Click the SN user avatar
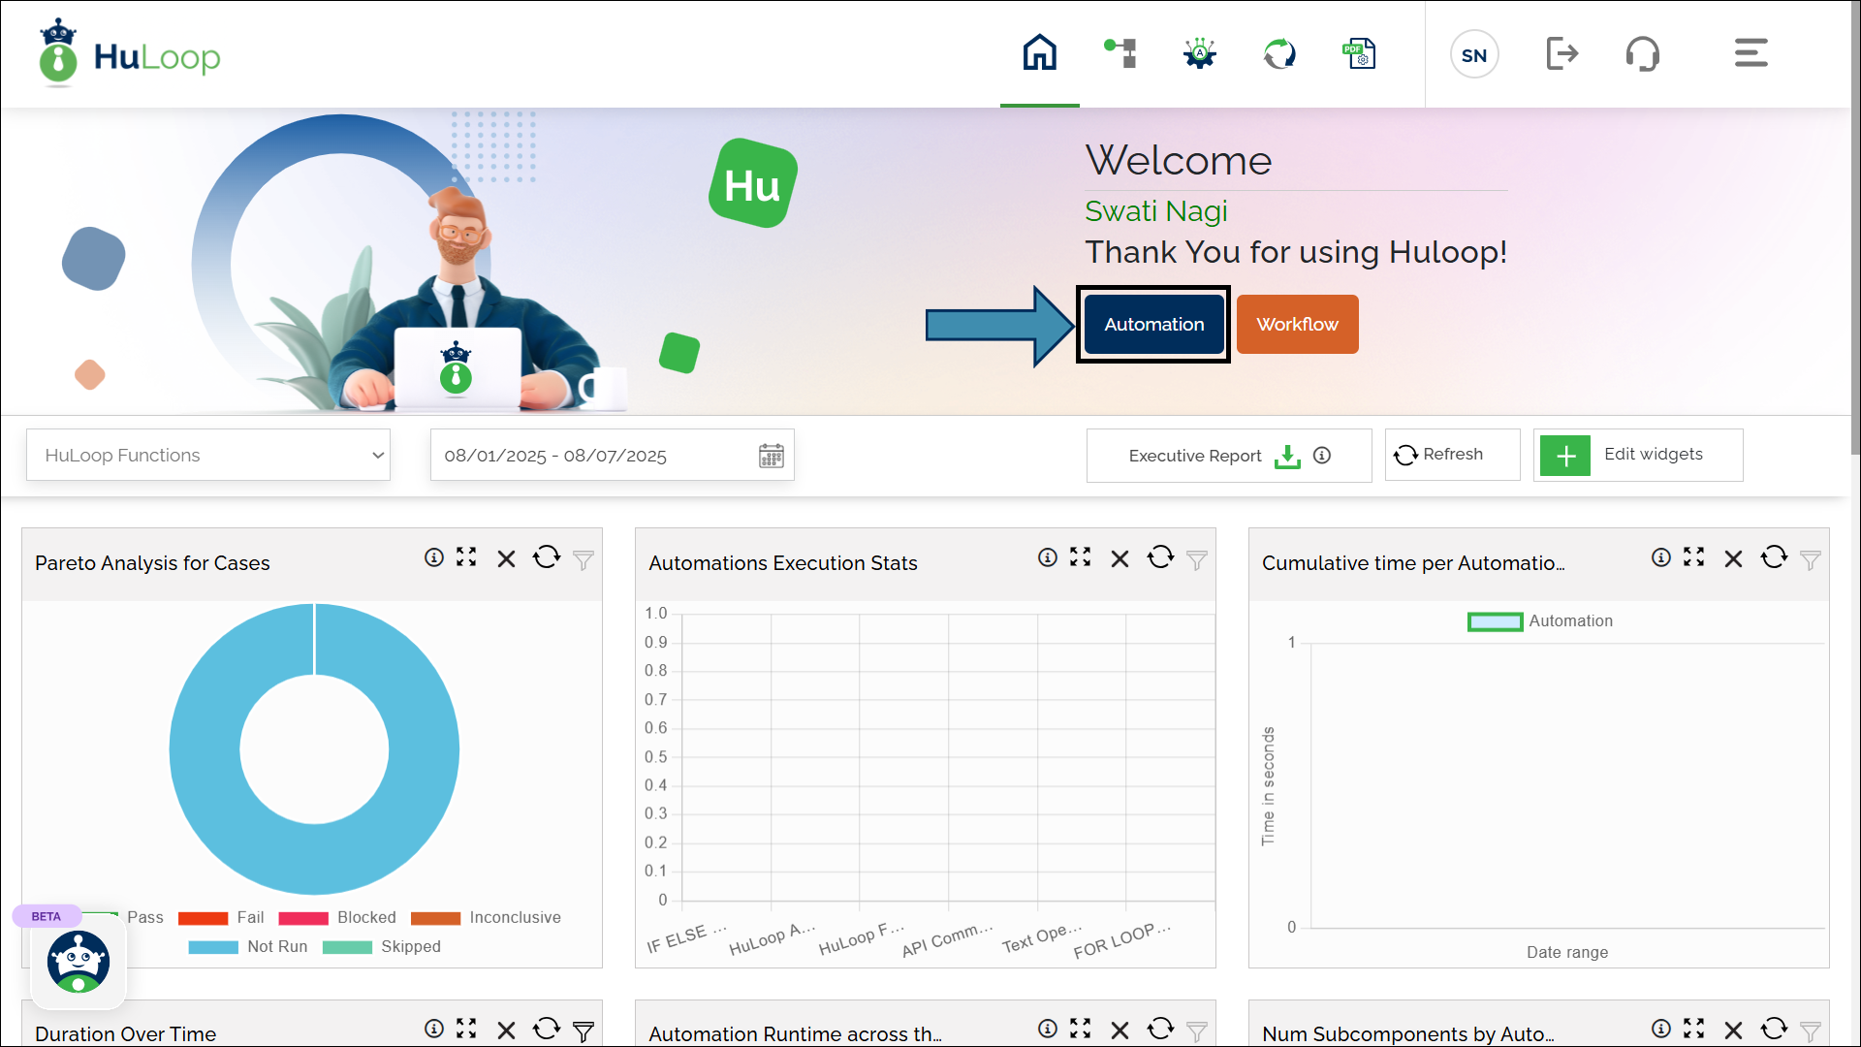 click(x=1474, y=55)
